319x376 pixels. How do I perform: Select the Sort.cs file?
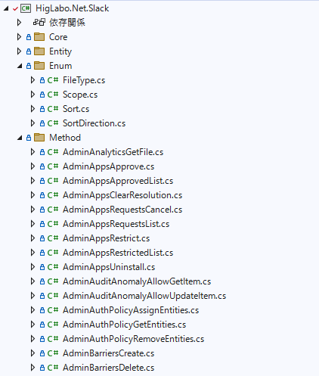point(76,109)
